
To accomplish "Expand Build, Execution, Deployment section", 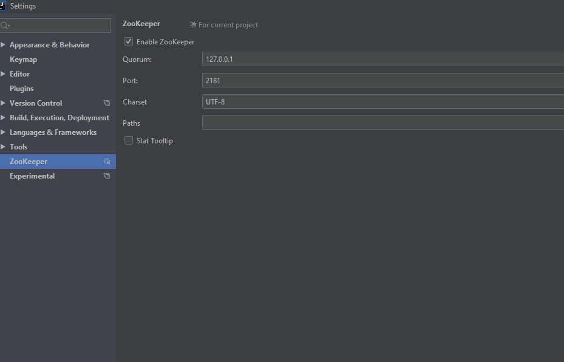I will point(3,118).
